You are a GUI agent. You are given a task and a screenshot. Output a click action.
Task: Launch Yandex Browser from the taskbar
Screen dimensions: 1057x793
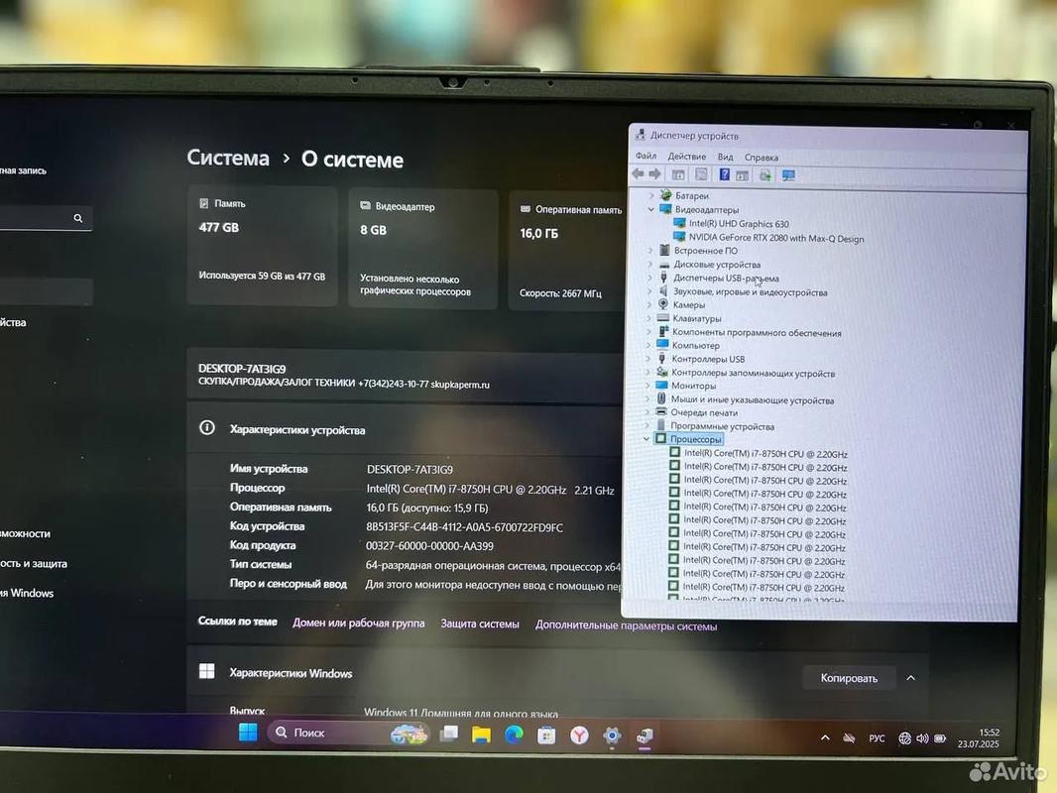tap(579, 736)
